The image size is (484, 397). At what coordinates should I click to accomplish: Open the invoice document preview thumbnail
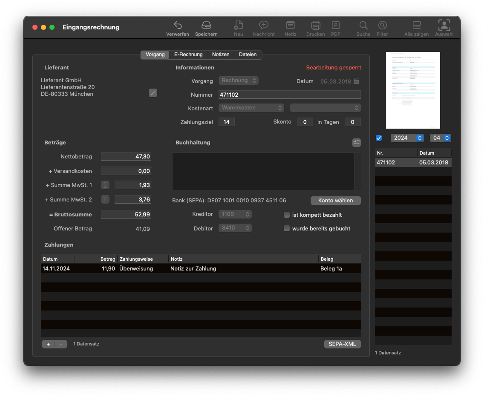point(413,90)
